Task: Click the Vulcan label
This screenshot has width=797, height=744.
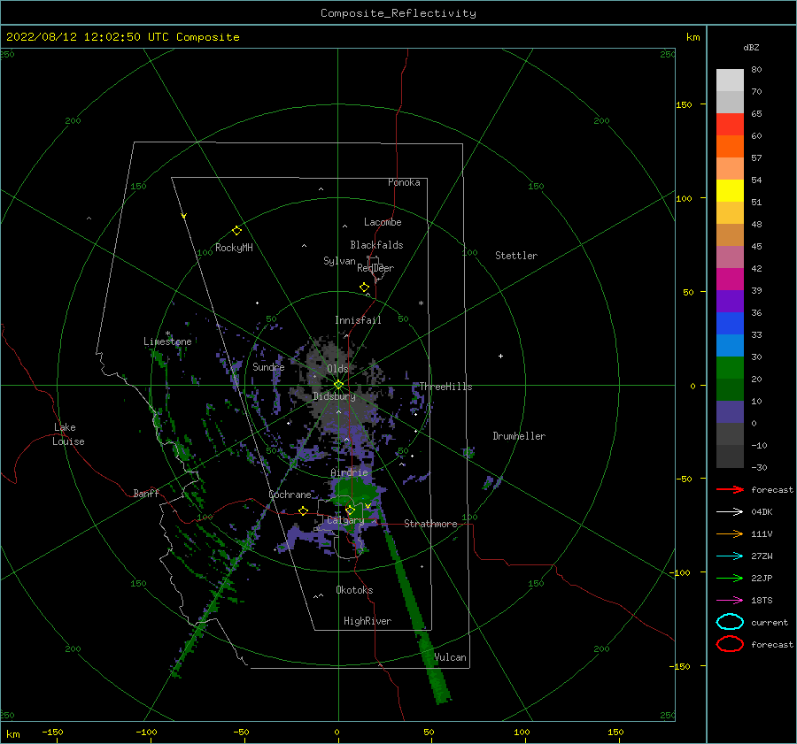Action: click(450, 657)
